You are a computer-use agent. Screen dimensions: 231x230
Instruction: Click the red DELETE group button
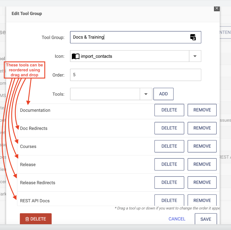coord(36,219)
